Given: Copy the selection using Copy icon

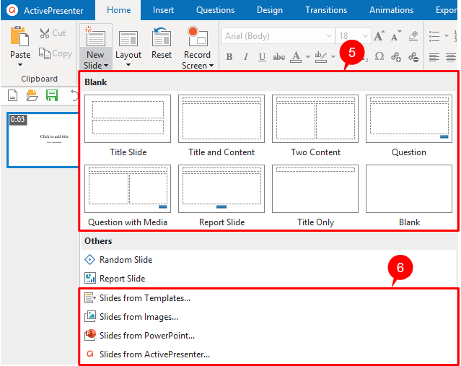Looking at the screenshot, I should [45, 53].
